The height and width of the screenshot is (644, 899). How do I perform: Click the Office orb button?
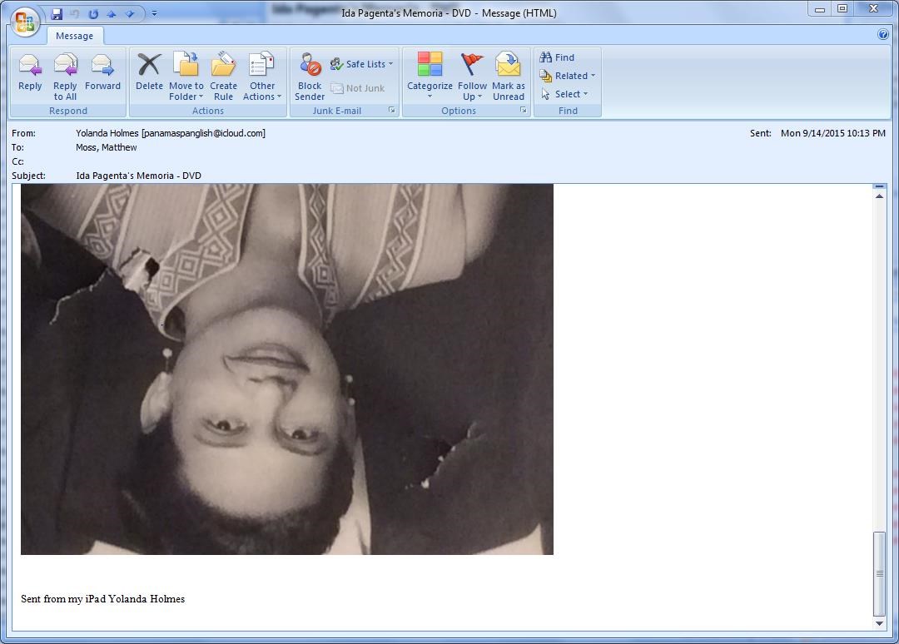[x=25, y=19]
